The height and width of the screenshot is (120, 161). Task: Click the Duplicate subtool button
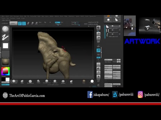coord(108,73)
